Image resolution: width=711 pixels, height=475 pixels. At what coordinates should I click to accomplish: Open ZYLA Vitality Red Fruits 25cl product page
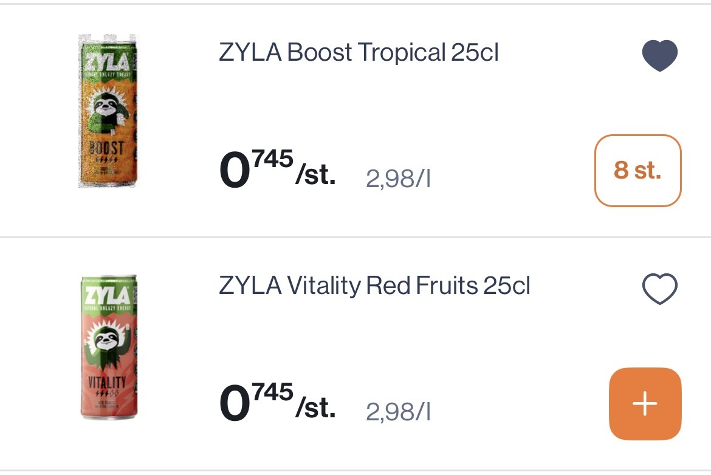click(x=375, y=285)
